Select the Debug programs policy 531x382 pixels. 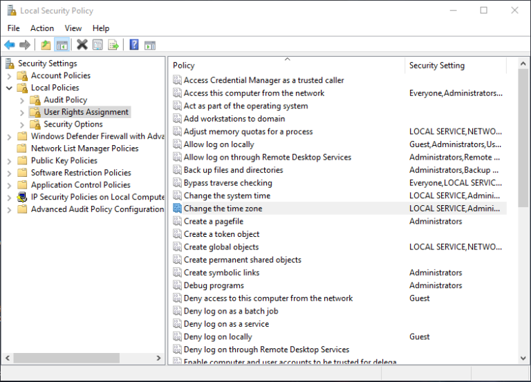[x=214, y=285]
